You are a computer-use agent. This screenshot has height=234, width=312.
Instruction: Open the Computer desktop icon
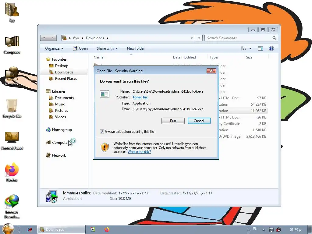coord(12,44)
